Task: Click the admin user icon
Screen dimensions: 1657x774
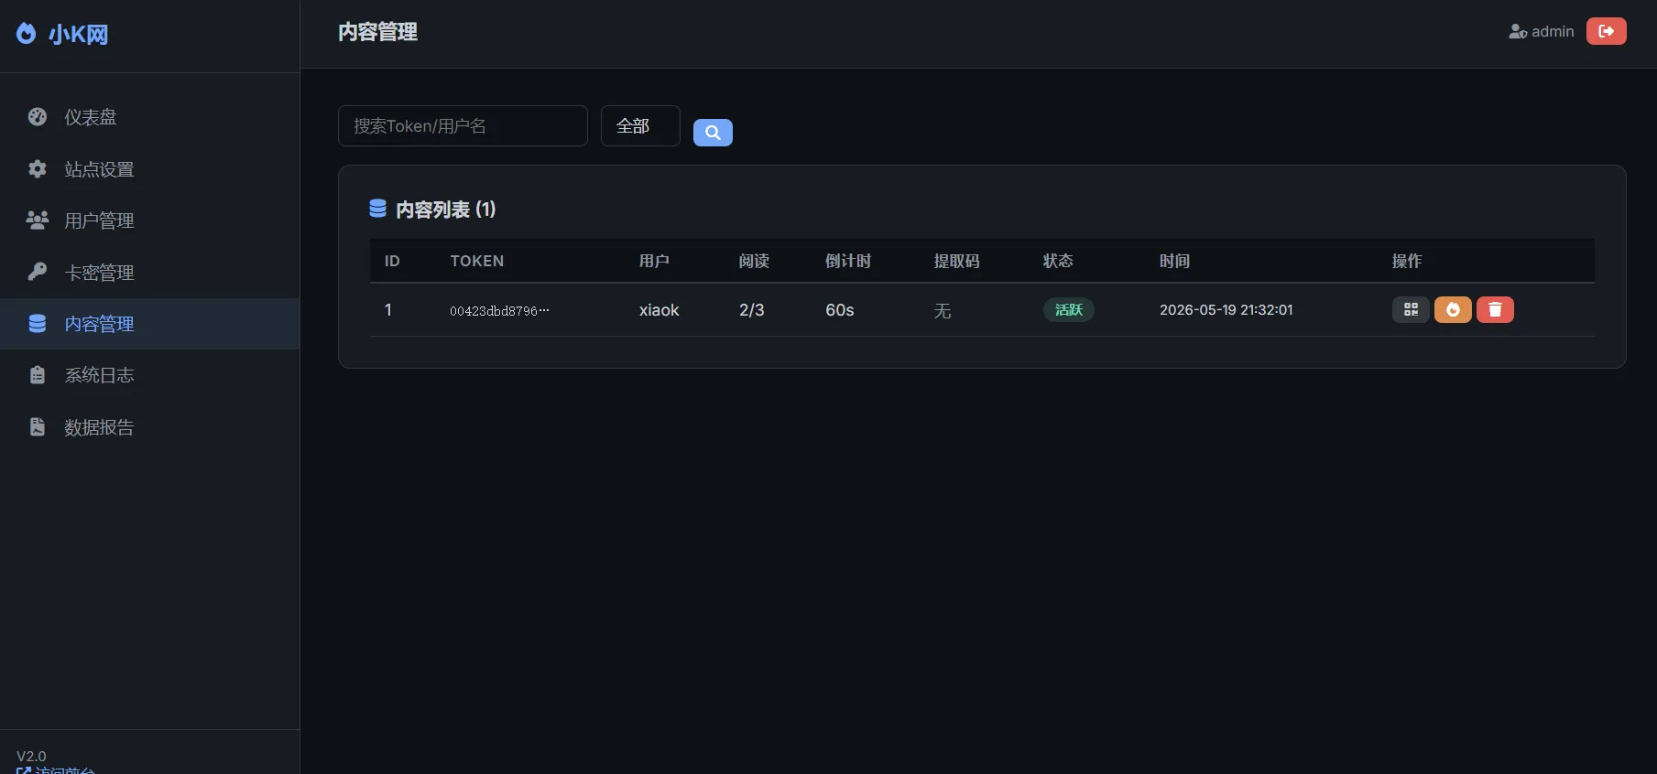Action: tap(1518, 31)
